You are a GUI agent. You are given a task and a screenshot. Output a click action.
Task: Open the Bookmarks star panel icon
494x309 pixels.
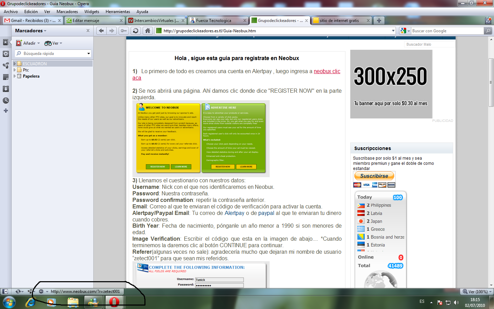[x=5, y=42]
